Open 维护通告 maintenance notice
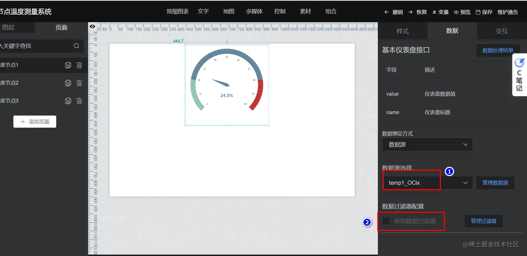Image resolution: width=527 pixels, height=256 pixels. point(508,12)
